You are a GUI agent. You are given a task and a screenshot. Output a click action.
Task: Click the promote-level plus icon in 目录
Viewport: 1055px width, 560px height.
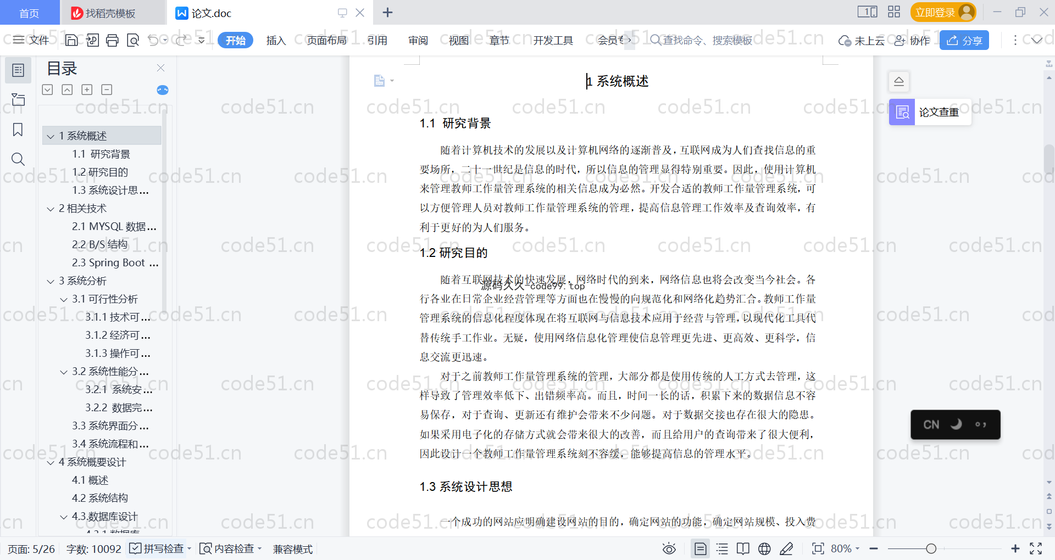(87, 89)
